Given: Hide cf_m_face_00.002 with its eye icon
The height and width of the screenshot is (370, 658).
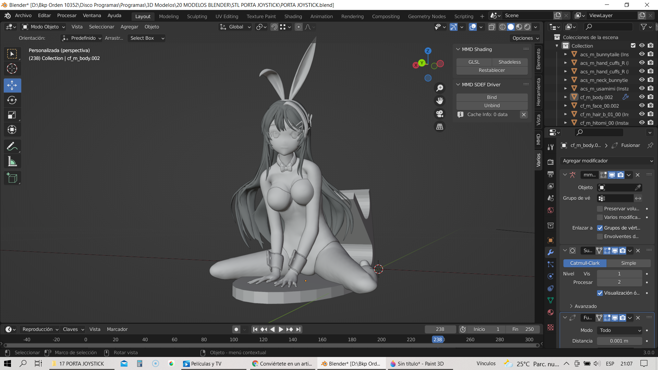Looking at the screenshot, I should point(642,106).
